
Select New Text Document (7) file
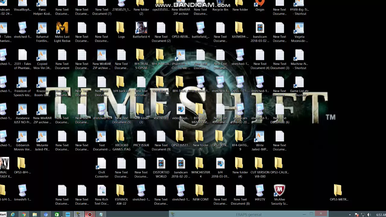click(102, 8)
